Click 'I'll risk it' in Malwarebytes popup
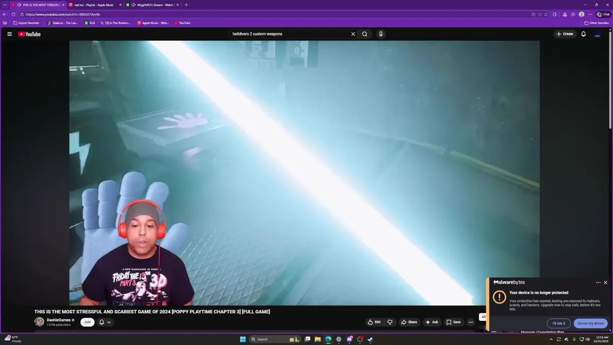The height and width of the screenshot is (345, 613). click(558, 323)
